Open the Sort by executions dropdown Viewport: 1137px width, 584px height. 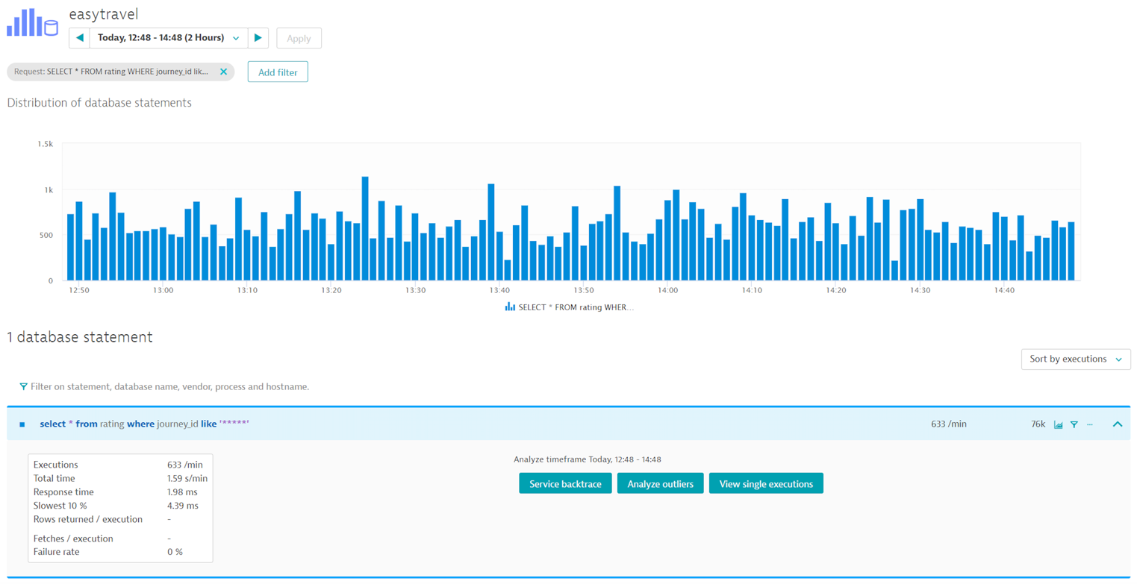(1076, 359)
